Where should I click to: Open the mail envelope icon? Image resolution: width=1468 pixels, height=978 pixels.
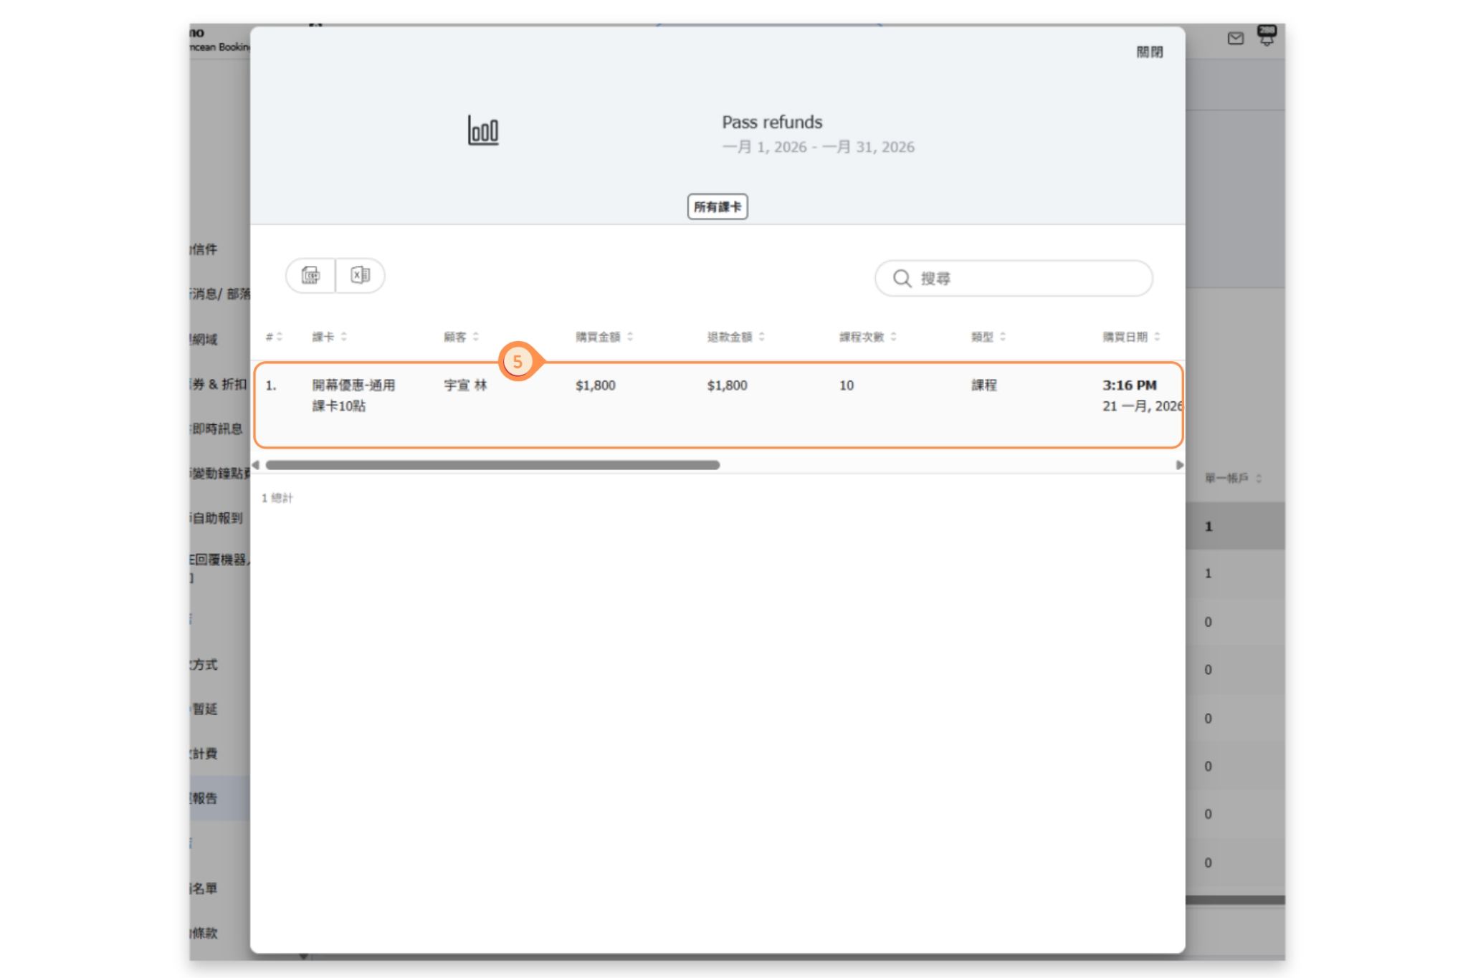[1235, 39]
